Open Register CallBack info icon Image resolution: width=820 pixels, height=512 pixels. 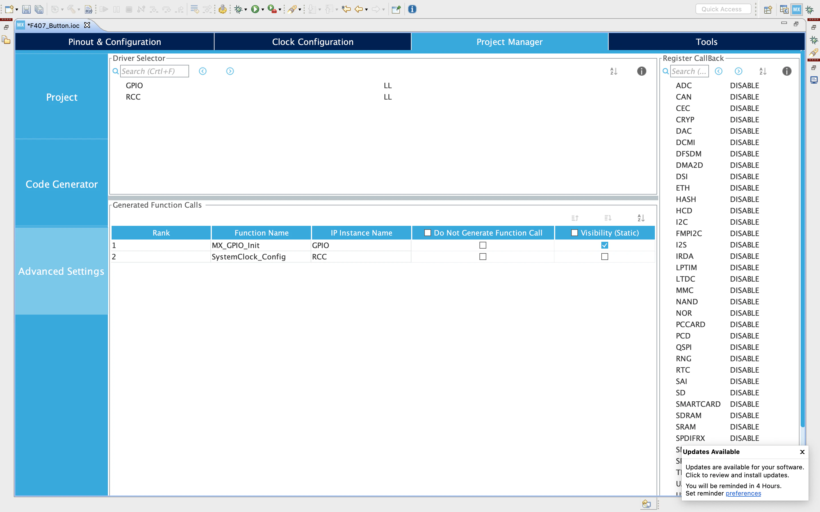(786, 71)
